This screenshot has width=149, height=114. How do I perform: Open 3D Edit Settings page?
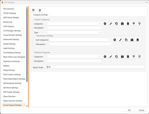pos(10,13)
